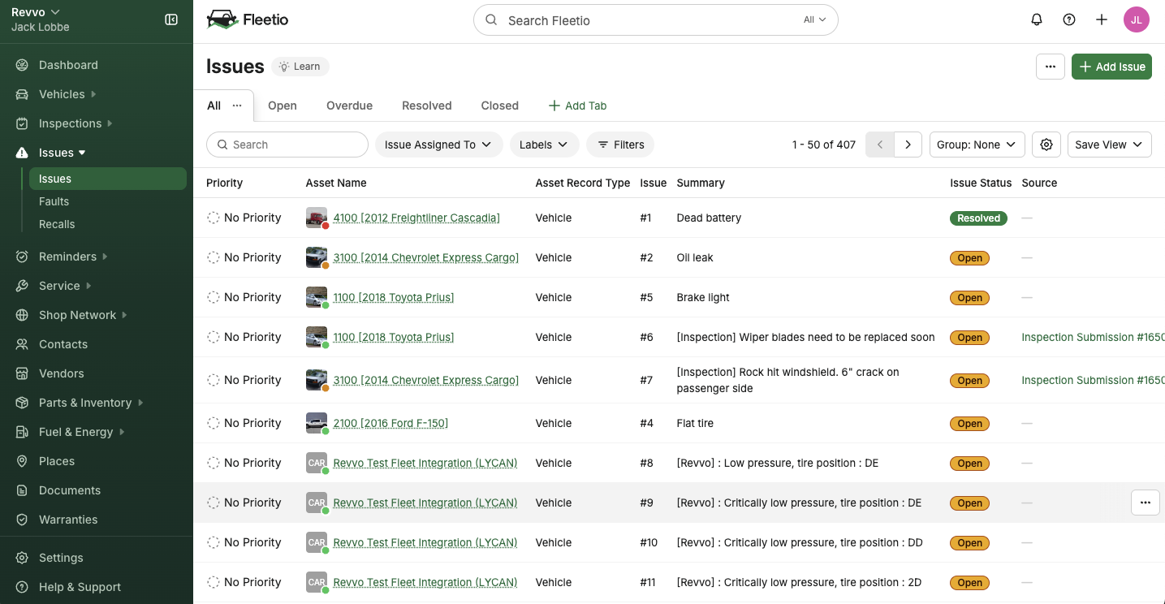This screenshot has height=604, width=1165.
Task: Expand the Vehicles sidebar section
Action: click(x=62, y=94)
